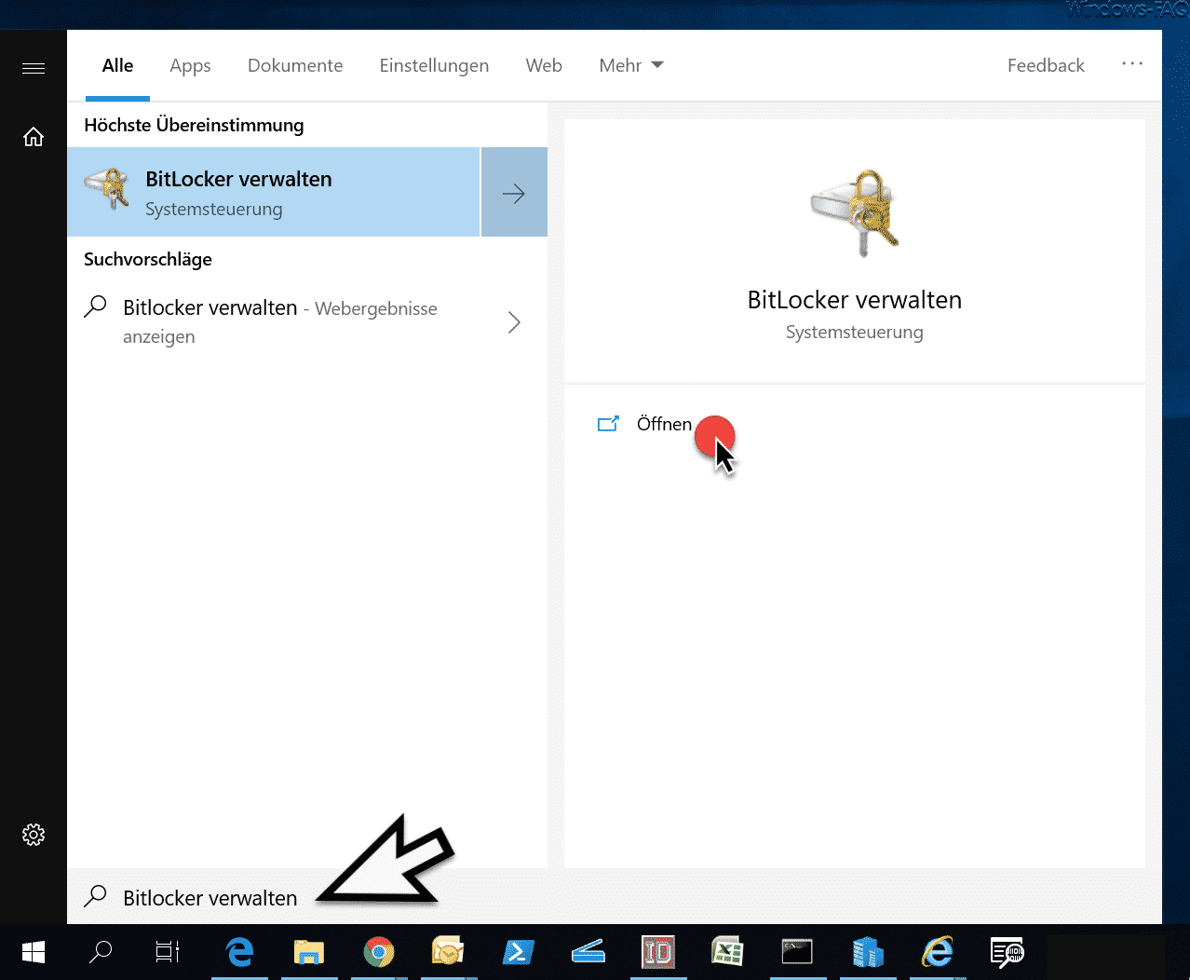Click the magnifier icon in search box
This screenshot has width=1190, height=980.
tap(95, 896)
